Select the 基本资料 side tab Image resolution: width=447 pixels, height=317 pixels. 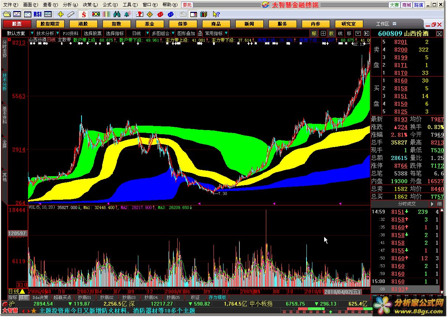coord(4,115)
